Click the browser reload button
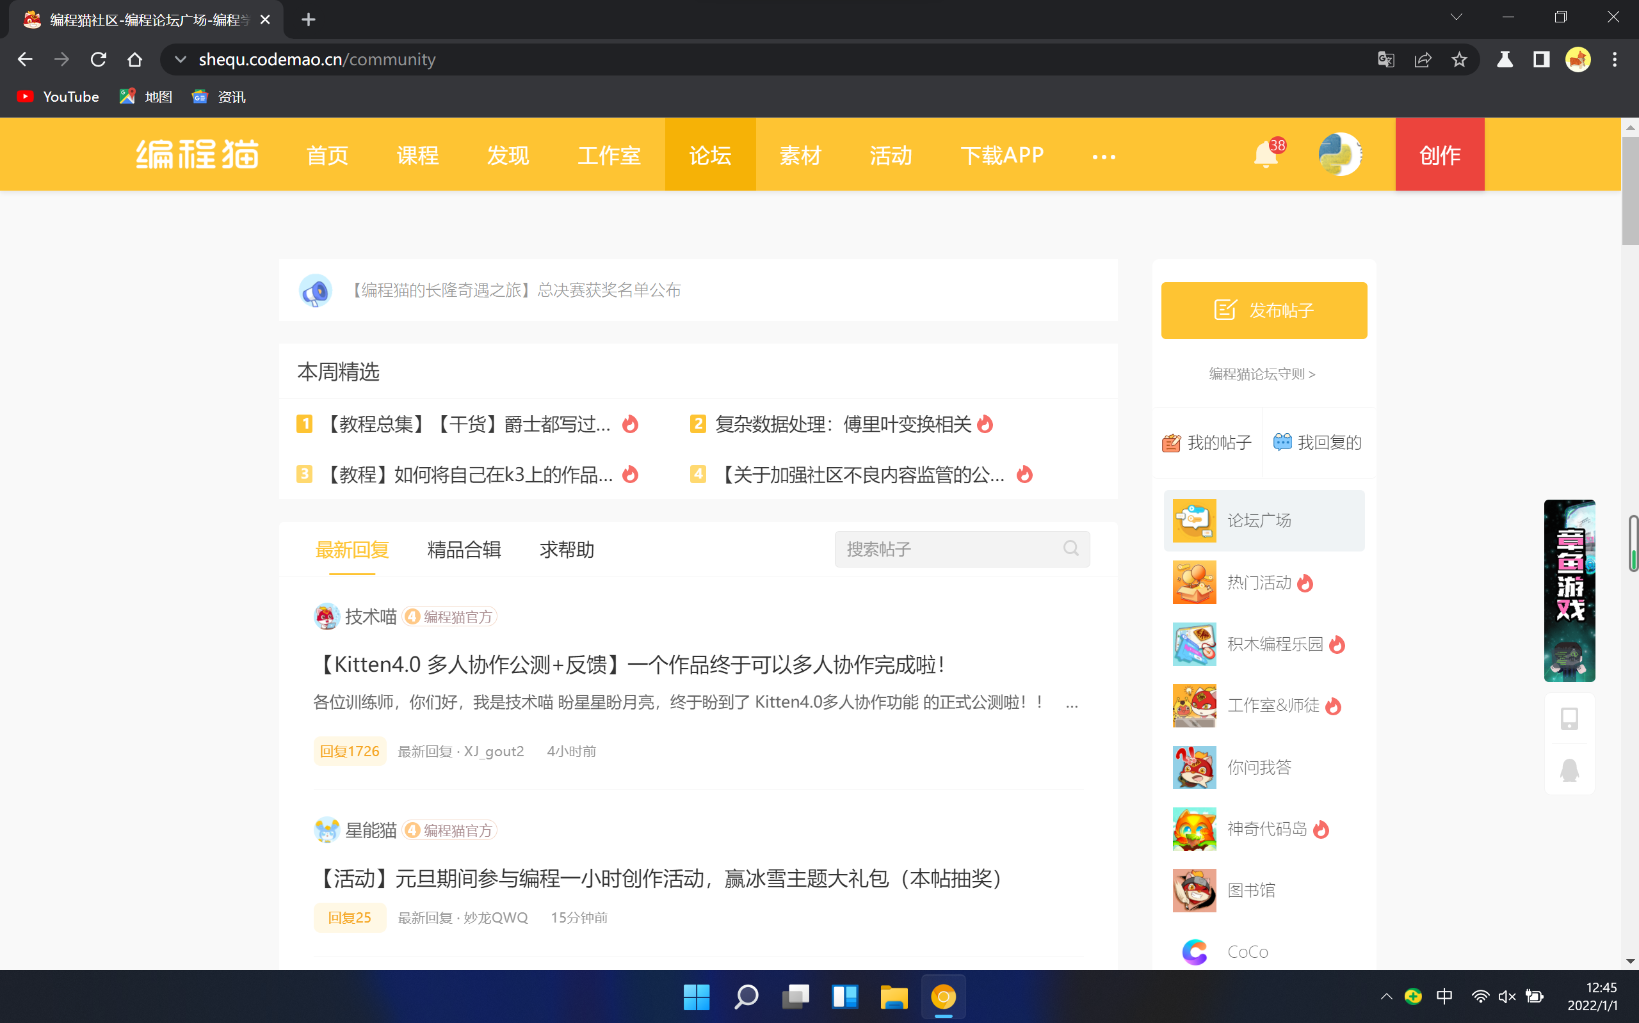Viewport: 1639px width, 1023px height. [98, 59]
